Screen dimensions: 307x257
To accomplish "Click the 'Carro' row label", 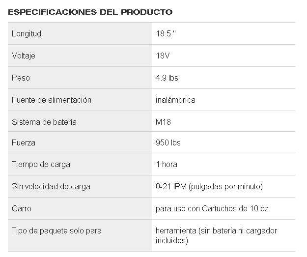I will click(x=22, y=208).
